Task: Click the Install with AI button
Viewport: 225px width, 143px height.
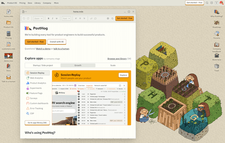Action: (x=57, y=42)
